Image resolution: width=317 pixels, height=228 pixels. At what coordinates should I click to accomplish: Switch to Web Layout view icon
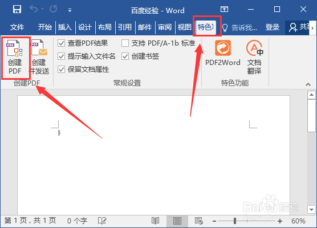[x=199, y=221]
